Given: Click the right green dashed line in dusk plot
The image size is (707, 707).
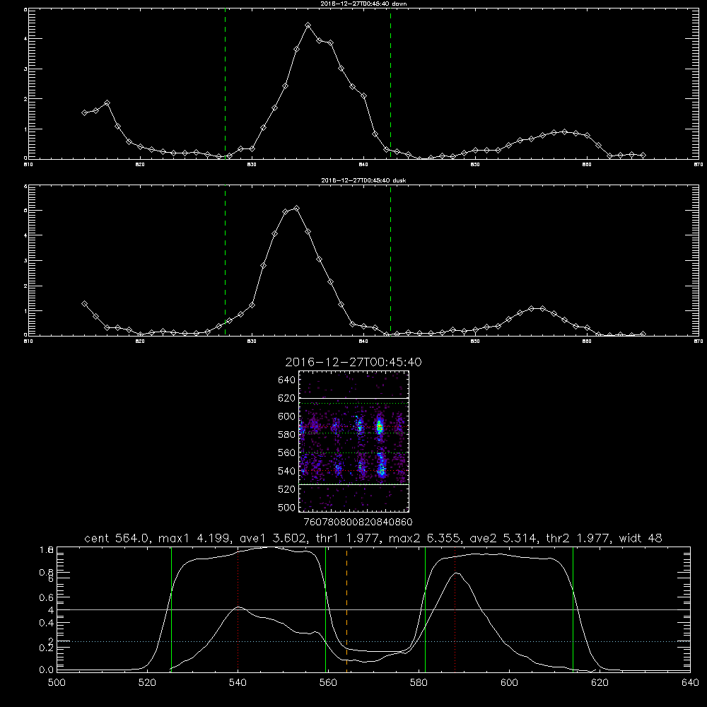Looking at the screenshot, I should tap(390, 260).
